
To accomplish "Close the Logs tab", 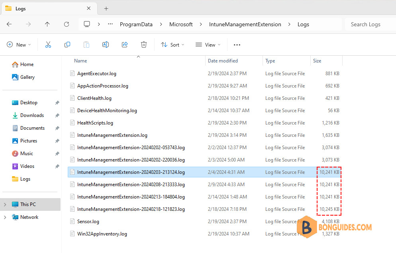I will (89, 8).
